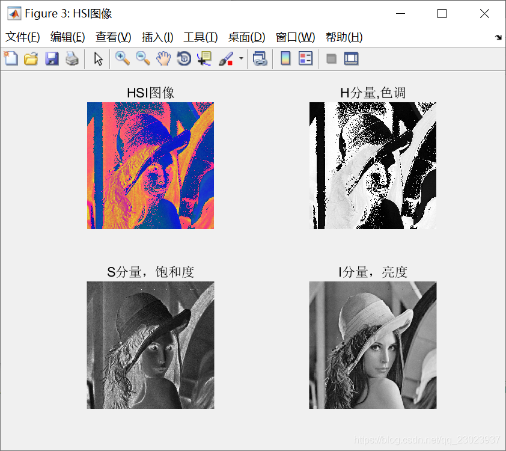Open the 插入(I) menu
506x451 pixels.
pos(157,37)
